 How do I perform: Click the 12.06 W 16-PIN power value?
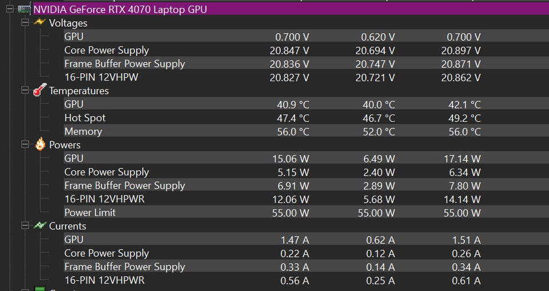click(291, 200)
